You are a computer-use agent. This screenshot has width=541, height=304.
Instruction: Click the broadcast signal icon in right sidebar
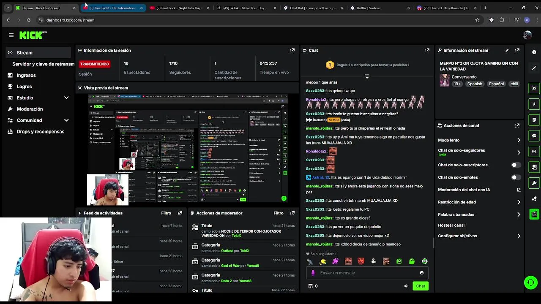[x=534, y=152]
